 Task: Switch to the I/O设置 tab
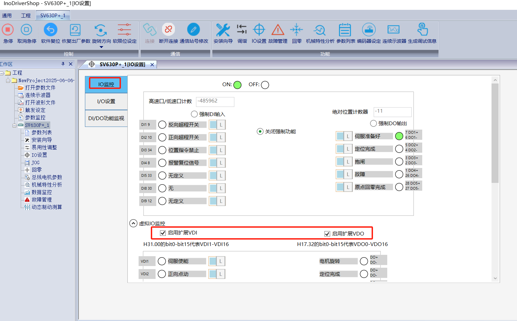click(106, 101)
